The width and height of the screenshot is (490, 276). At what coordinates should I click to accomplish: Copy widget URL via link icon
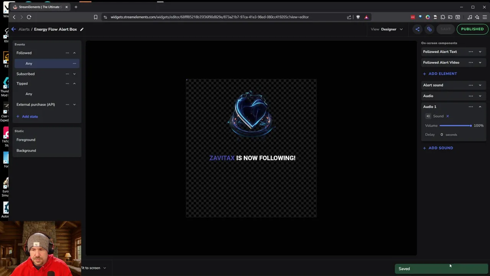pyautogui.click(x=429, y=29)
